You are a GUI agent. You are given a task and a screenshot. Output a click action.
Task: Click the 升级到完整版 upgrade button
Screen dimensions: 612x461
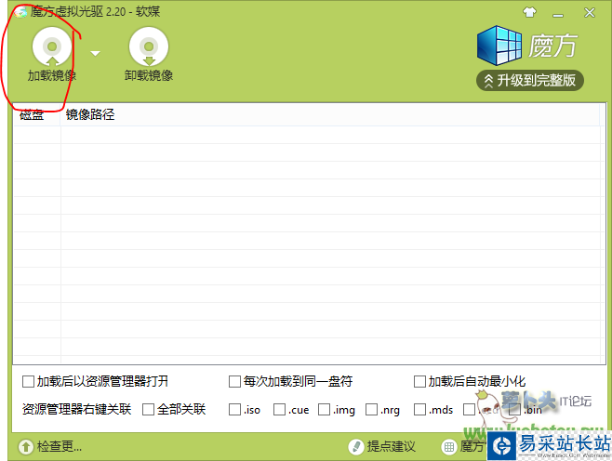[x=530, y=80]
